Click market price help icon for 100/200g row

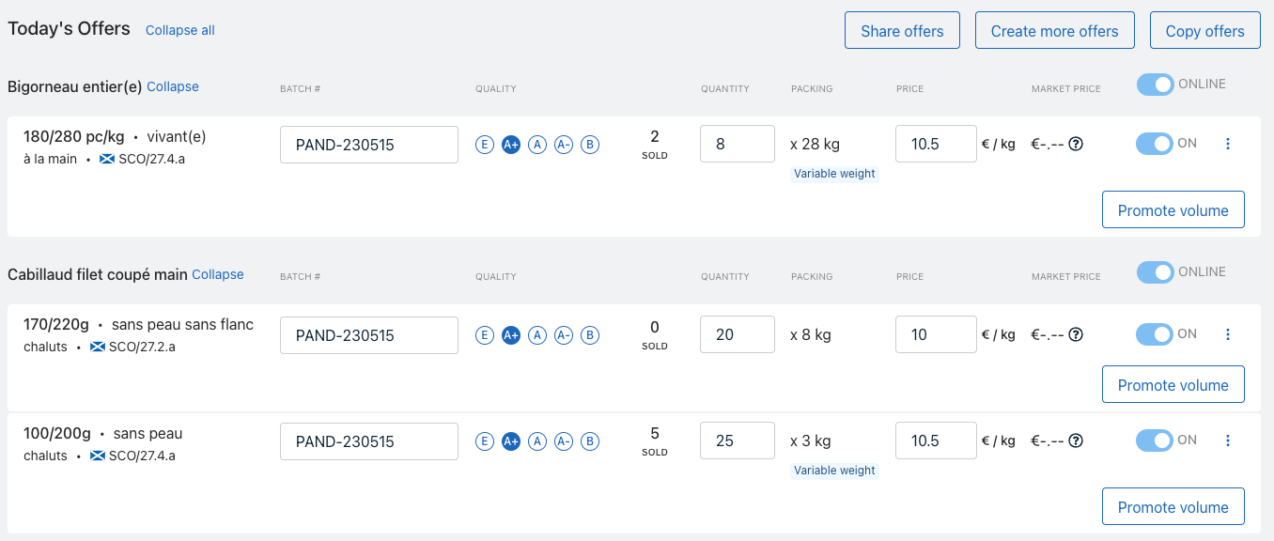(x=1077, y=441)
